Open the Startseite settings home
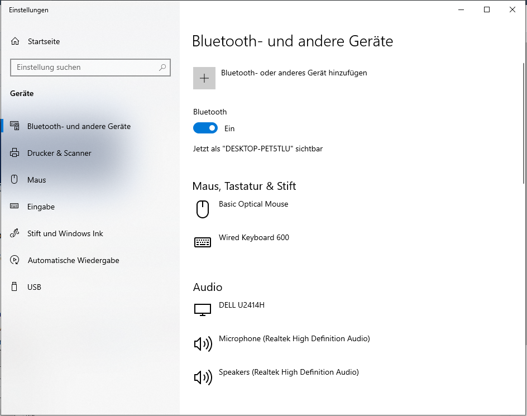527x416 pixels. pyautogui.click(x=44, y=41)
